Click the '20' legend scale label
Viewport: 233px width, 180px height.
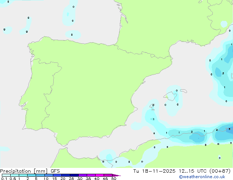coord(63,179)
